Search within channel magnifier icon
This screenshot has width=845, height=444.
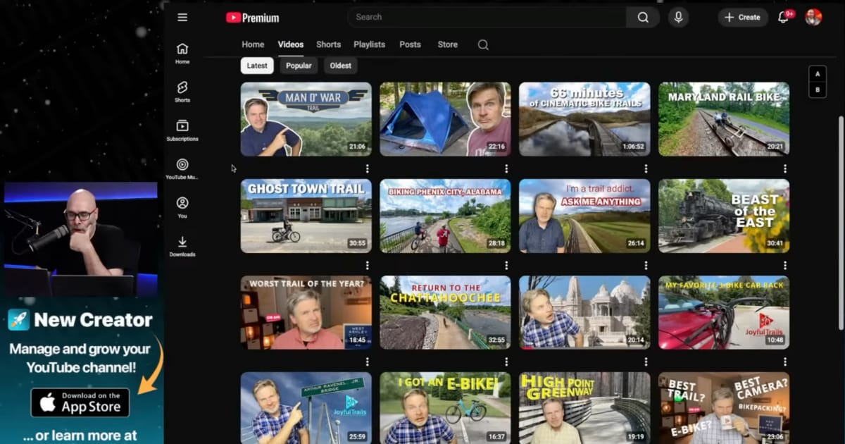tap(483, 44)
